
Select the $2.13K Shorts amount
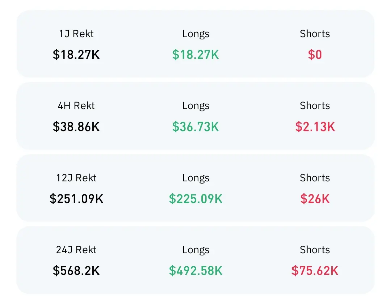click(x=315, y=126)
